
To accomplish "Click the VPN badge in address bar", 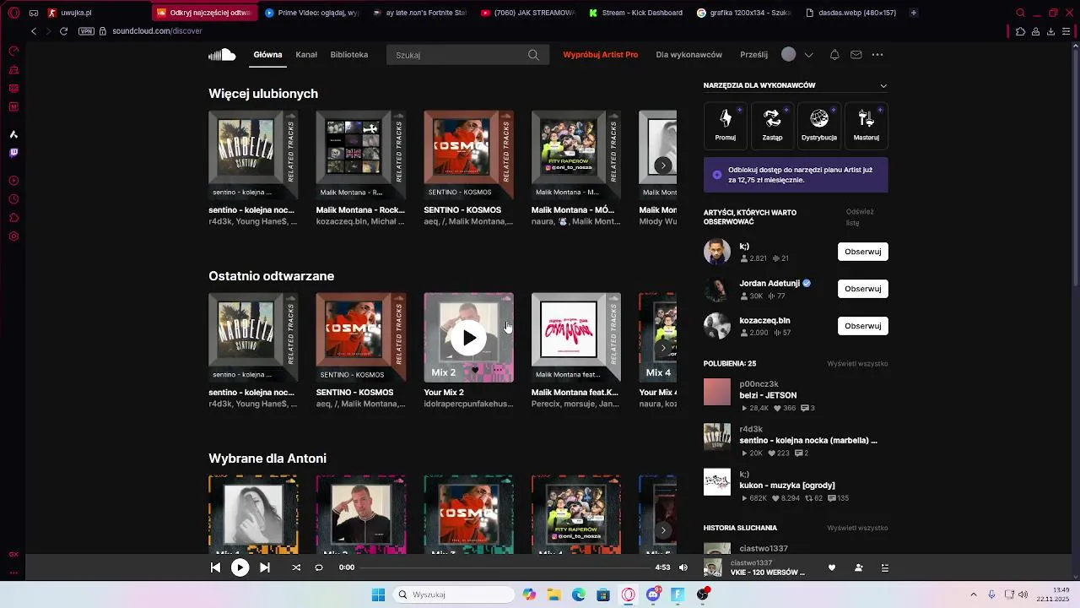I will point(86,31).
